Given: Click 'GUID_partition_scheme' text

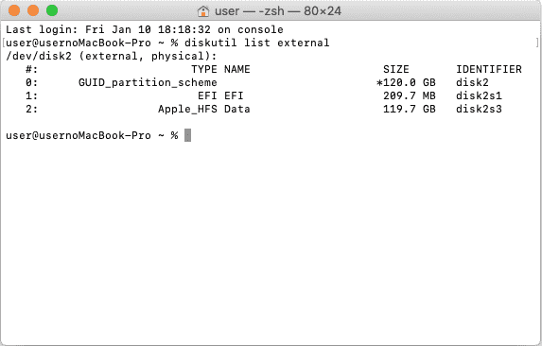Looking at the screenshot, I should [148, 83].
